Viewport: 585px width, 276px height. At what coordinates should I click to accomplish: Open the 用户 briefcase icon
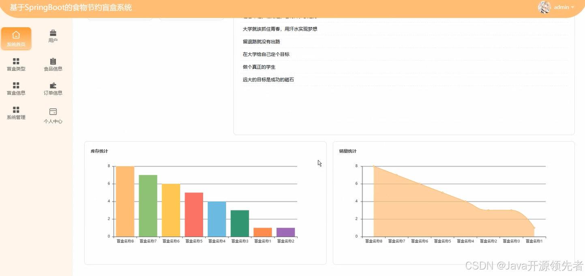[53, 33]
